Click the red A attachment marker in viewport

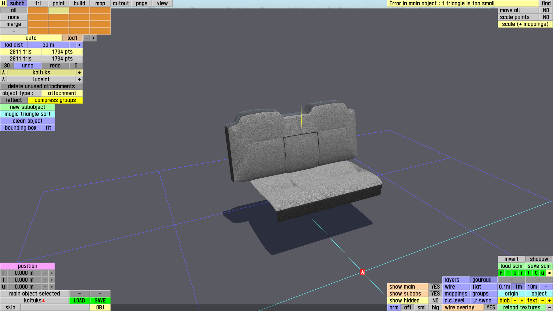[x=363, y=272]
